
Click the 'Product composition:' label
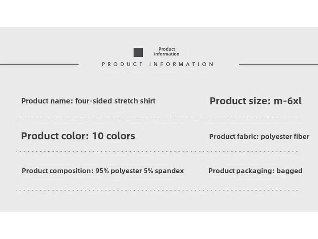(x=57, y=171)
